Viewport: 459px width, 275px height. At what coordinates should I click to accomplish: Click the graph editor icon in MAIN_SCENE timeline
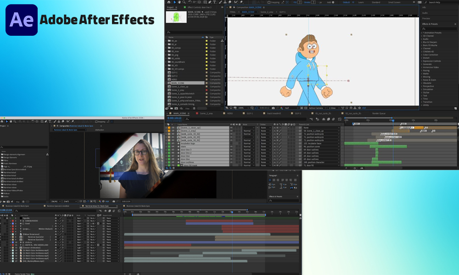[340, 119]
